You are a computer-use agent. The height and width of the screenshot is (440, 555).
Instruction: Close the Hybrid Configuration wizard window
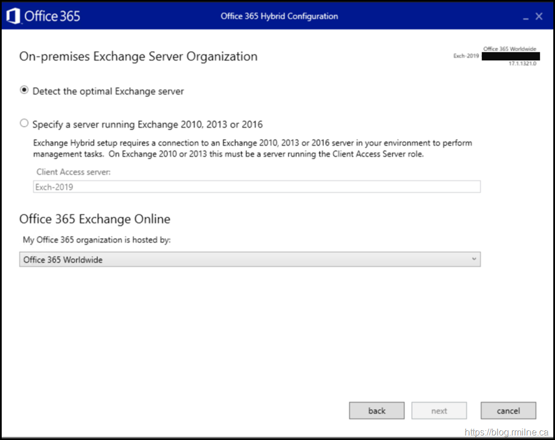click(539, 16)
